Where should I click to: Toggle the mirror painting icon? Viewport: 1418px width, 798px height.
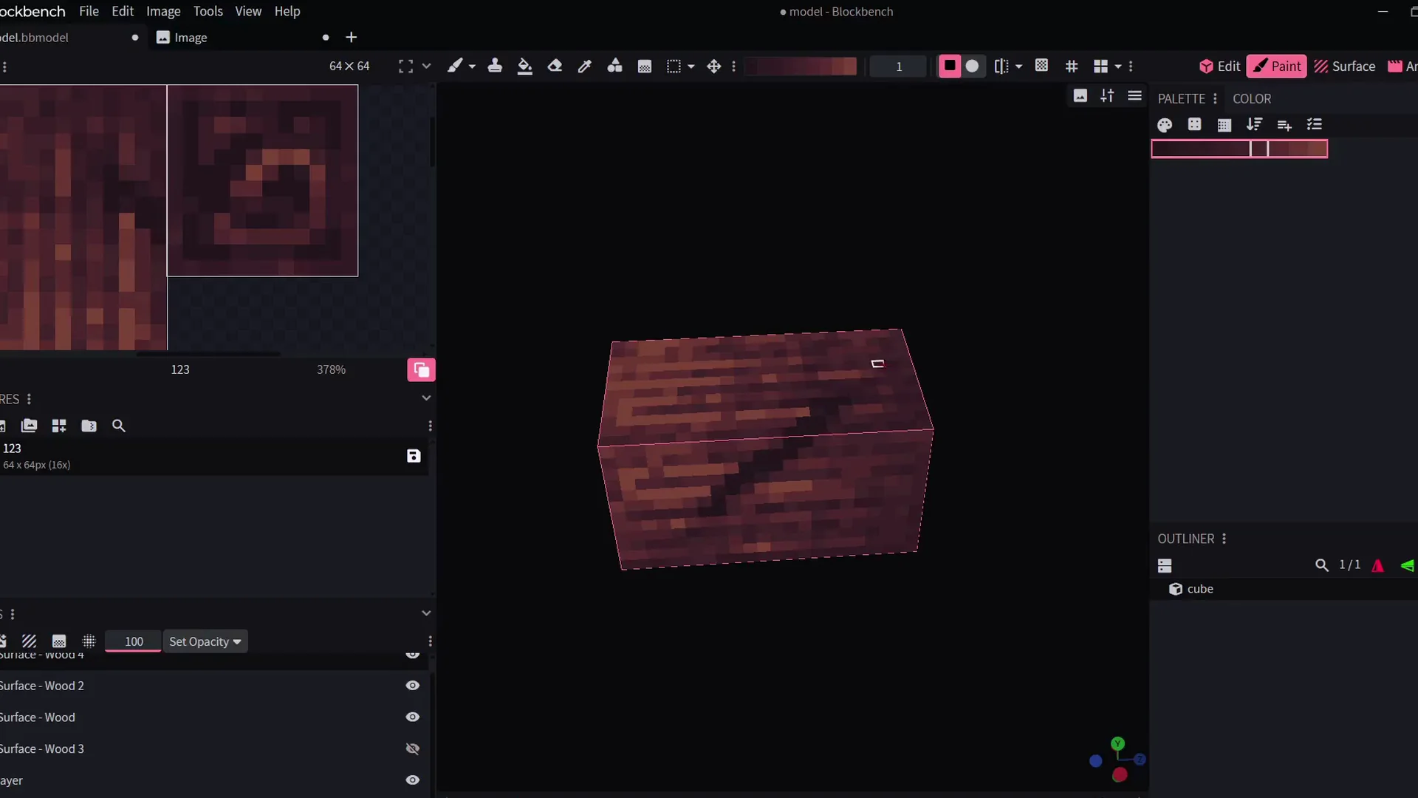click(1001, 66)
